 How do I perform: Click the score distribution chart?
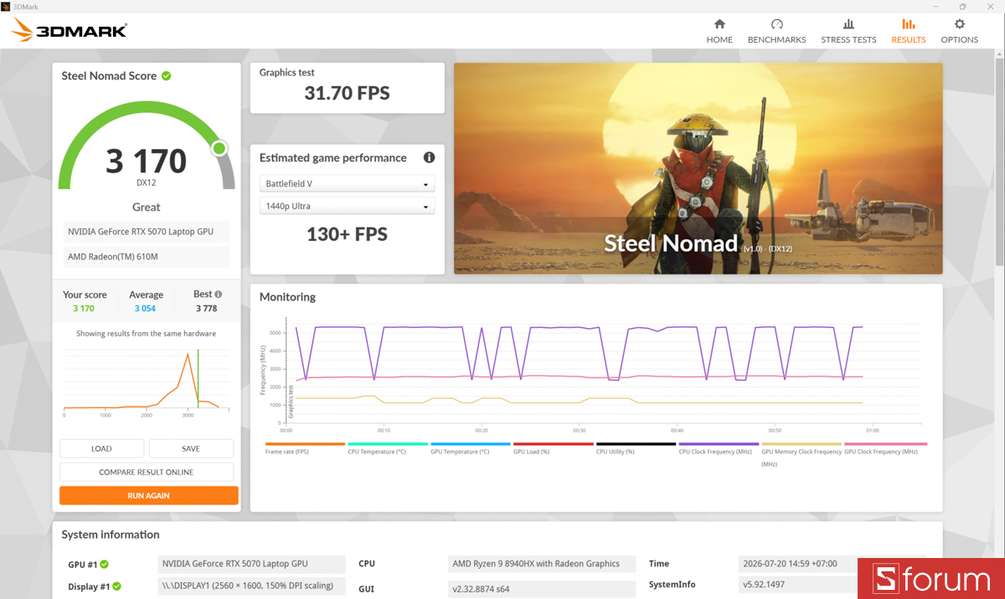coord(146,381)
